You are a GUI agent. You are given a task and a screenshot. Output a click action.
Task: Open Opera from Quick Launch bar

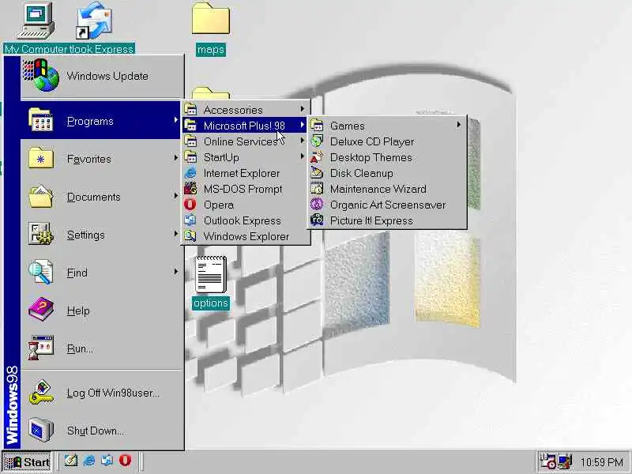click(x=125, y=461)
